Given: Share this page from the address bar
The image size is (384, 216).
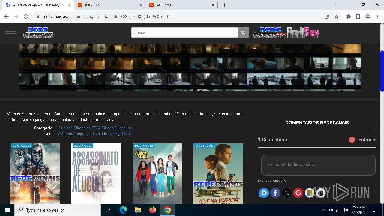Looking at the screenshot, I should pos(327,16).
